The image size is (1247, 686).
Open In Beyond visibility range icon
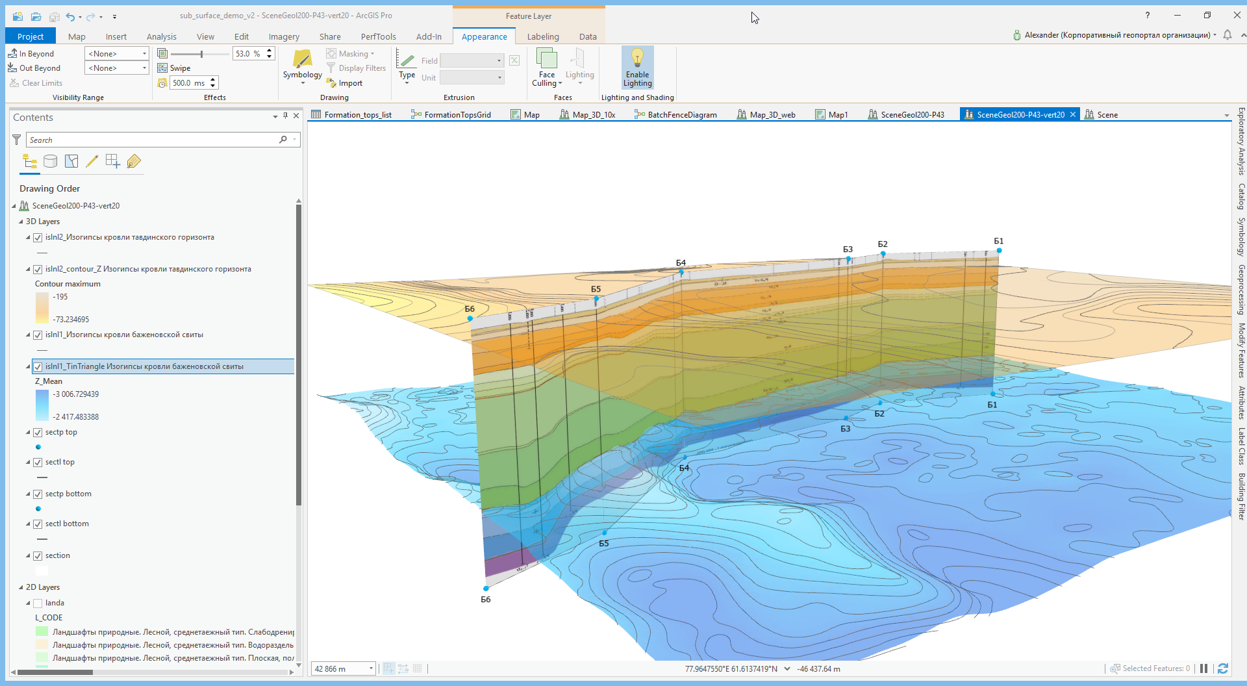click(x=12, y=53)
